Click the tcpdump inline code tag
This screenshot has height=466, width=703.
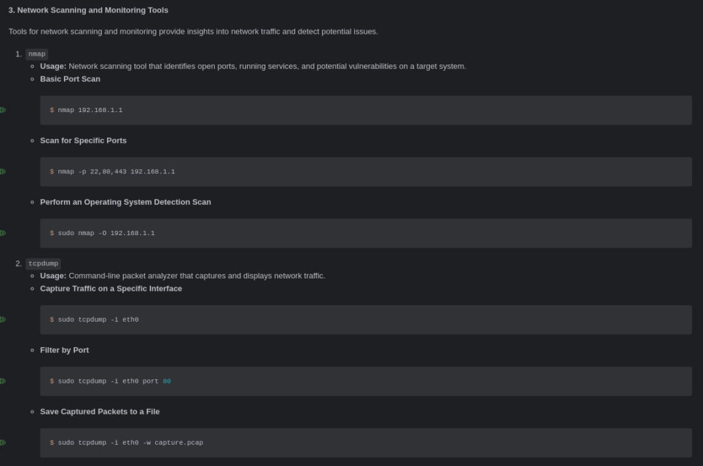pos(43,263)
